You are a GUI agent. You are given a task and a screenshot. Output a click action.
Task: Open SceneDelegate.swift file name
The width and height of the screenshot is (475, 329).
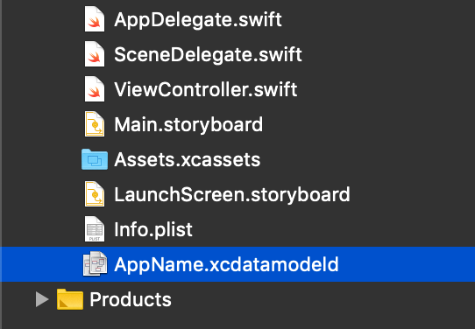coord(208,55)
